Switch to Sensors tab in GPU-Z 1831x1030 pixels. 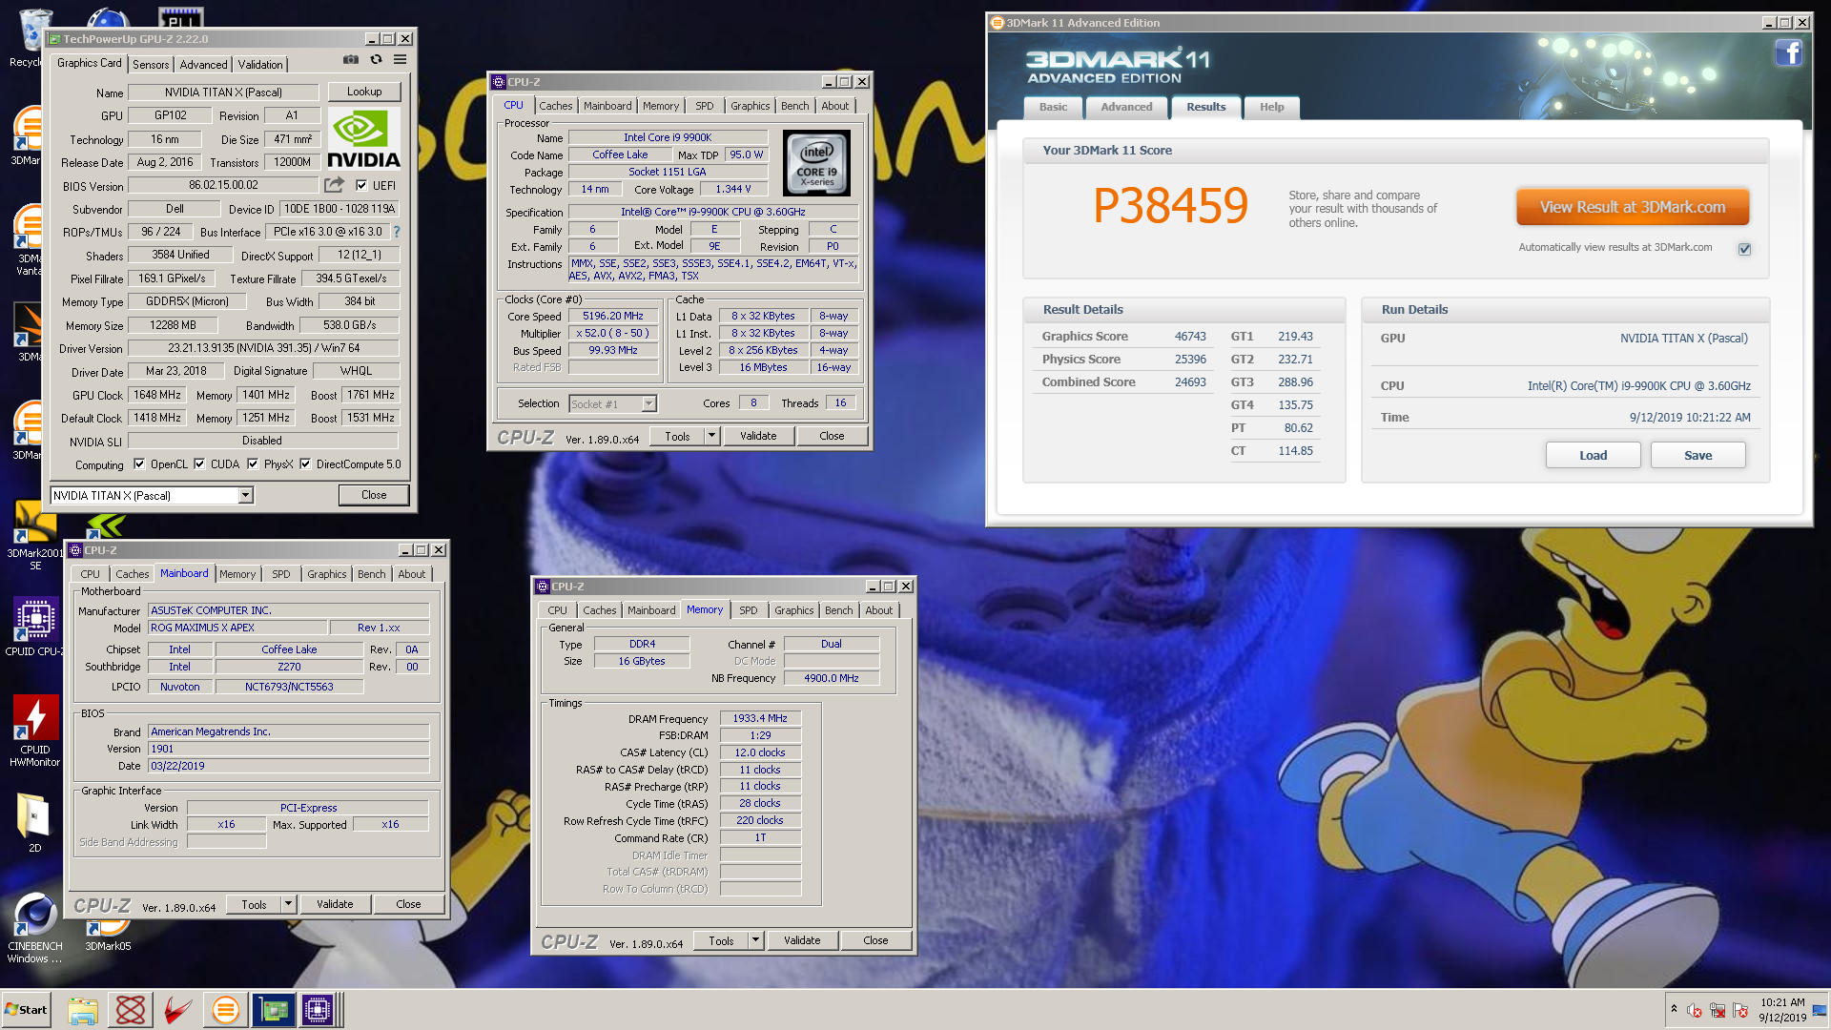pyautogui.click(x=151, y=64)
